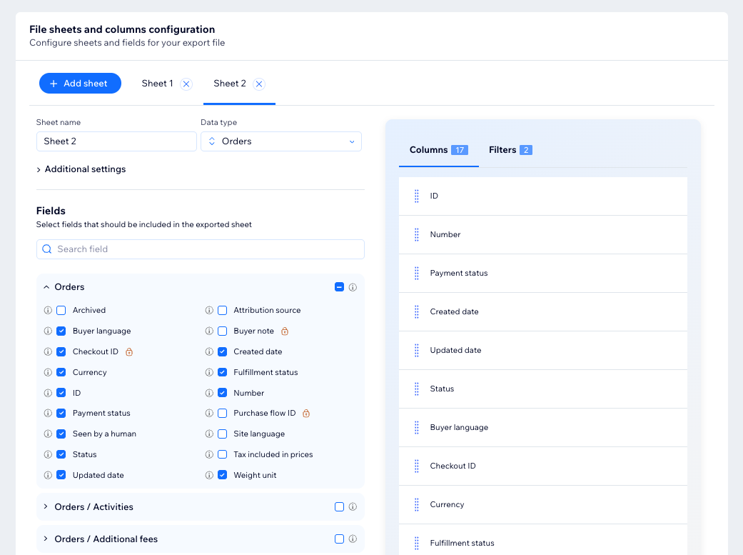Click the info icon next to Archived
Screen dimensions: 743x555
(x=48, y=310)
